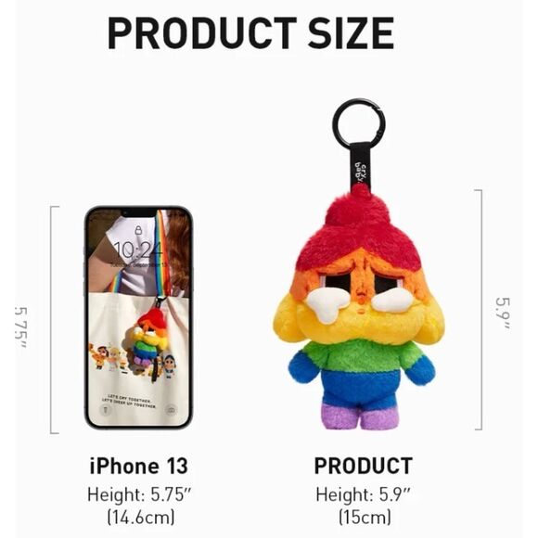The height and width of the screenshot is (538, 538).
Task: Click the plush's right white teardrop
Action: pos(391,302)
